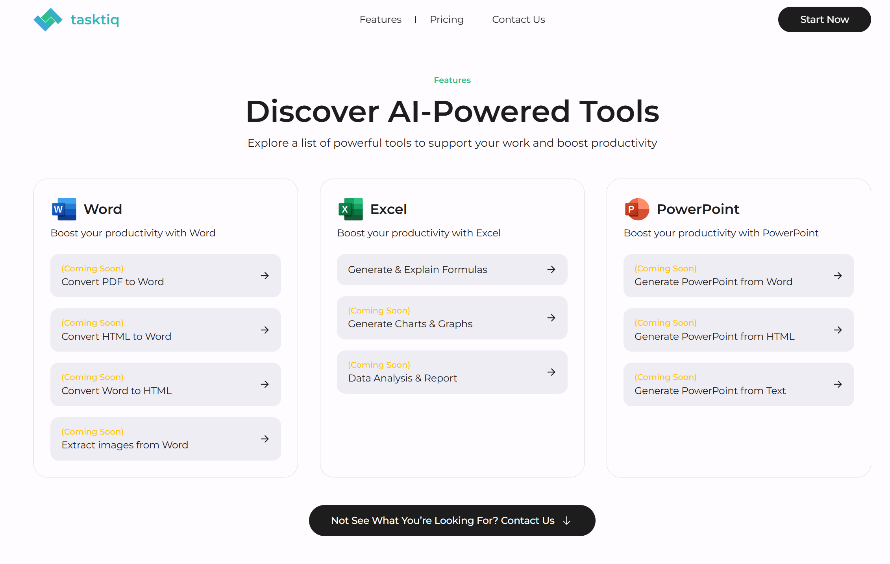Choose Generate PowerPoint from HTML card
Viewport: 890px width, 564px height.
(738, 330)
